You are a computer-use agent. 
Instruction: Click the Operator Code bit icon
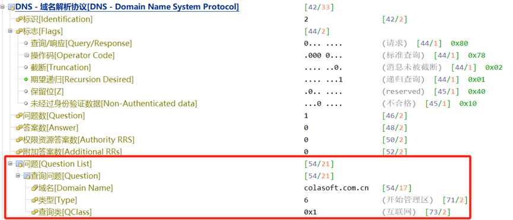[x=26, y=56]
